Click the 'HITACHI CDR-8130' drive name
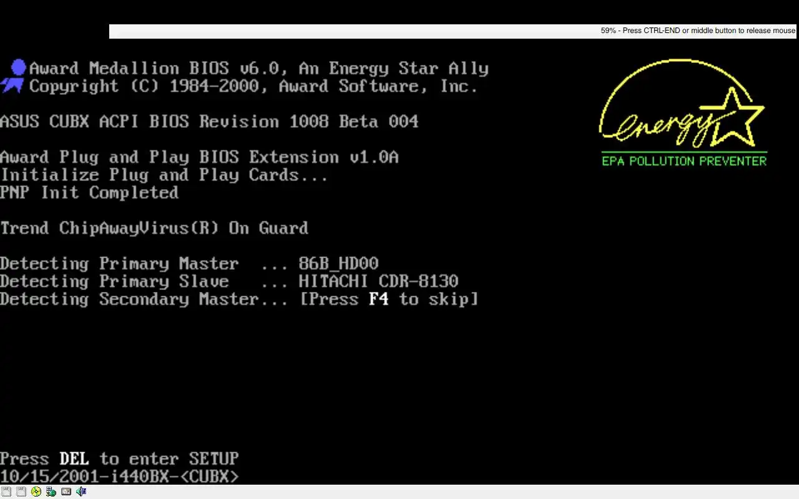The image size is (799, 499). 378,281
